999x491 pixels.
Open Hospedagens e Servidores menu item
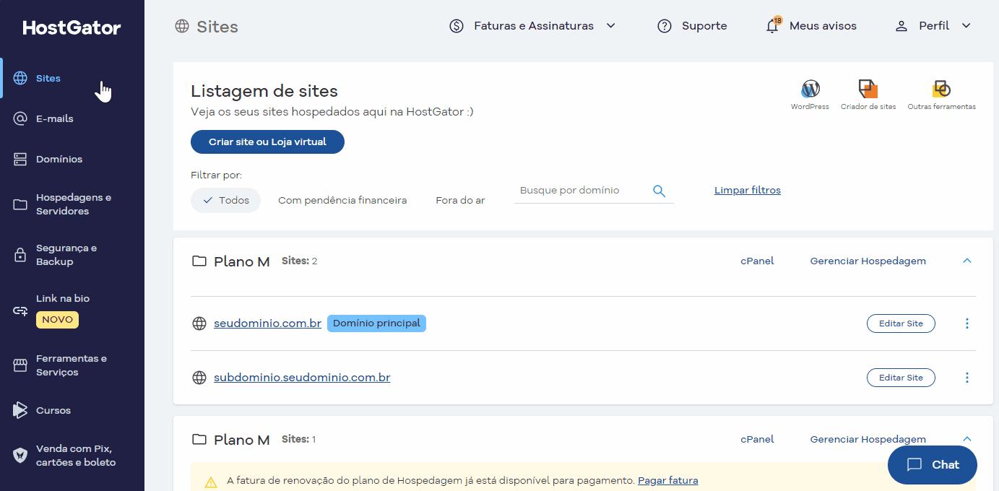pyautogui.click(x=72, y=204)
